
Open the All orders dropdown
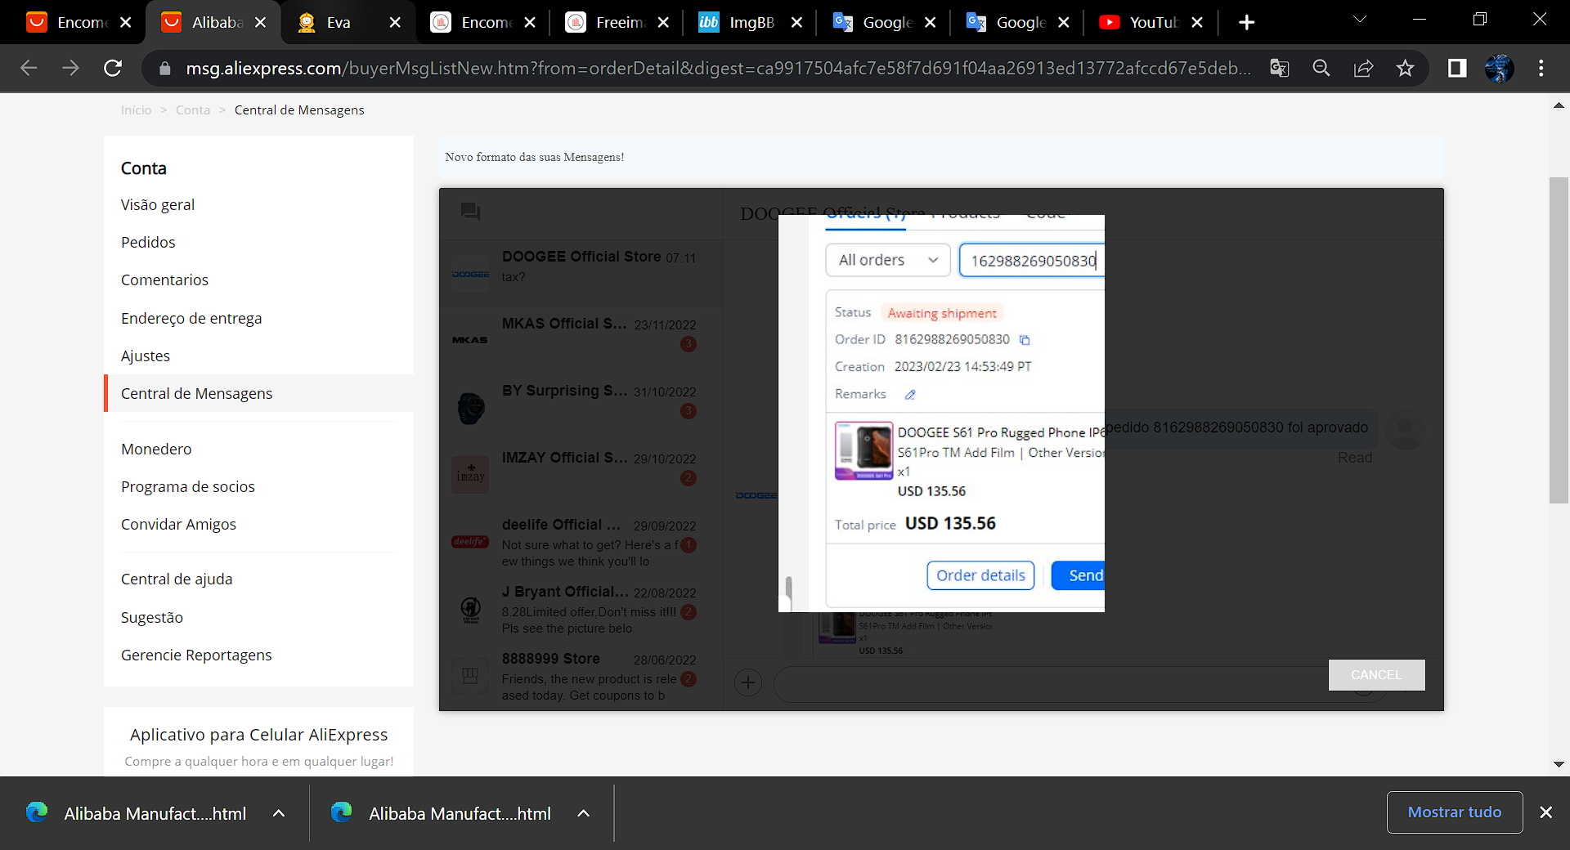click(888, 260)
